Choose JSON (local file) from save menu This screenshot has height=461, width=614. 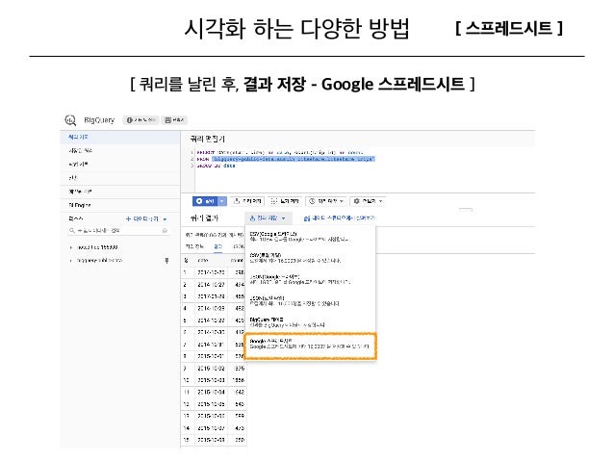click(310, 301)
